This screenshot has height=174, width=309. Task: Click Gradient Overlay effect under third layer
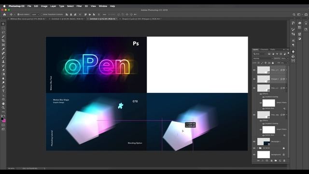[x=271, y=97]
